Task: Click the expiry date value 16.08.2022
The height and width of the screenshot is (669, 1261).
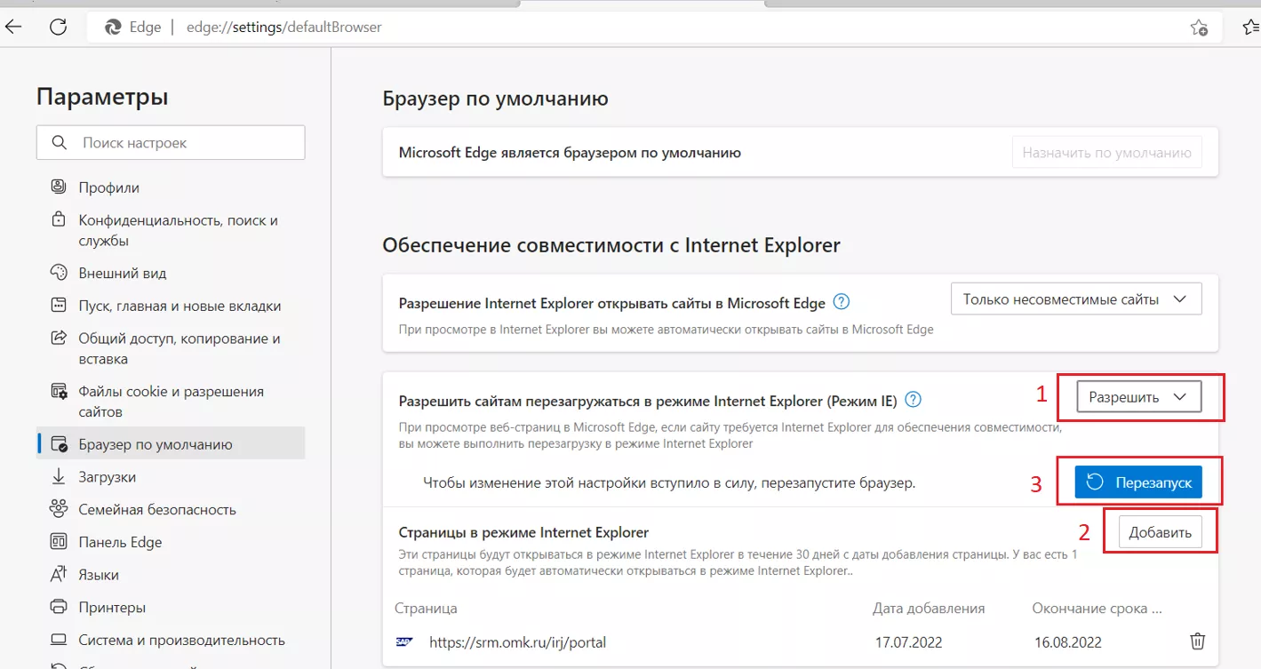Action: pos(1066,641)
